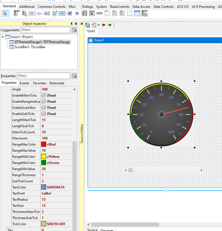Open the jump history dropdown arrow
This screenshot has height=231, width=222.
[x=99, y=25]
